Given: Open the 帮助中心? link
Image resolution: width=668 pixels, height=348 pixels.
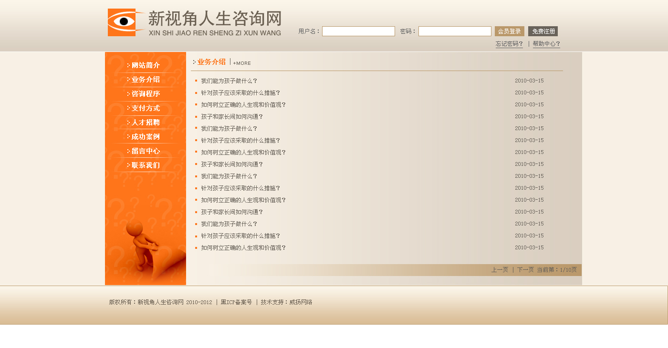Looking at the screenshot, I should (546, 44).
